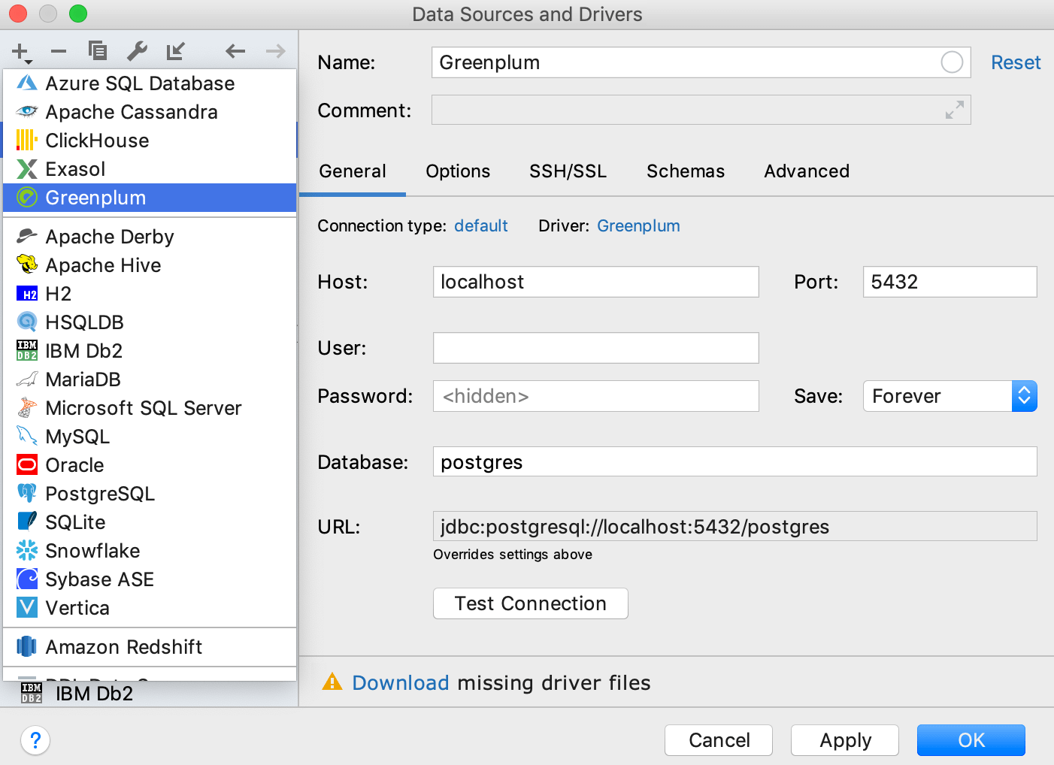
Task: Click the hidden Password field
Action: (x=596, y=396)
